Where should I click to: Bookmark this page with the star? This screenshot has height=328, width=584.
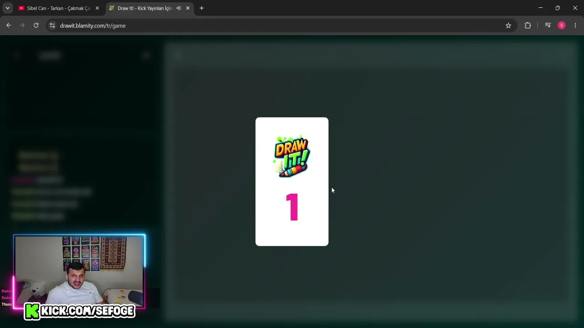(508, 26)
